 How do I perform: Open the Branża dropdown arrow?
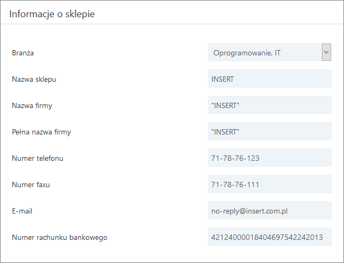(x=326, y=52)
